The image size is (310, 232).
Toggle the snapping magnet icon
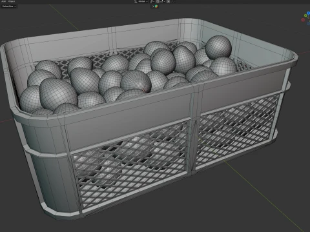tap(158, 1)
